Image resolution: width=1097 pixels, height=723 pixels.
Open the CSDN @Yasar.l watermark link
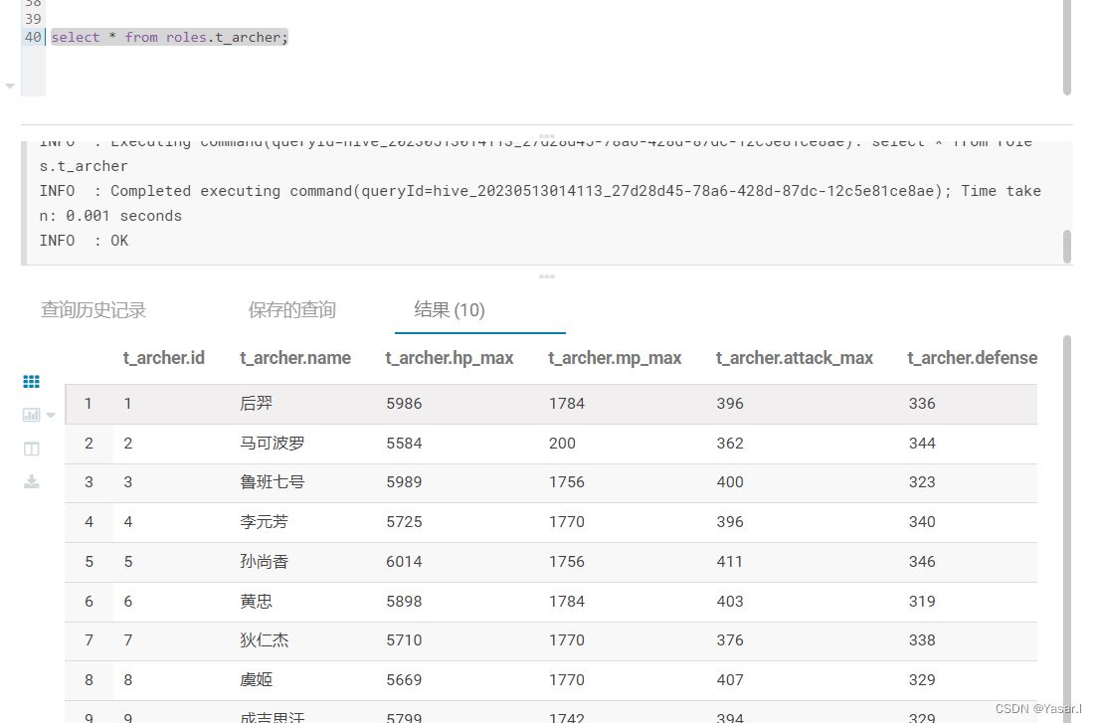[1037, 708]
